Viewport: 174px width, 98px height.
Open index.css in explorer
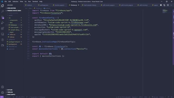click(12, 35)
